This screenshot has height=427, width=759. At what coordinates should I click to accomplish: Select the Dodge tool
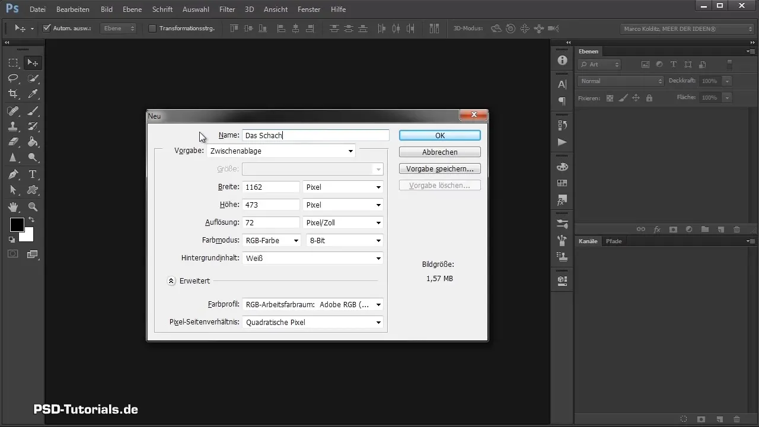point(33,158)
